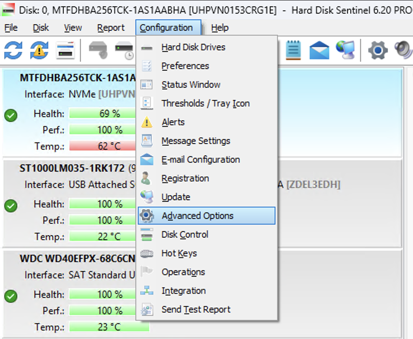Viewport: 413px width, 339px height.
Task: Click the speaker sound toolbar icon
Action: (x=404, y=50)
